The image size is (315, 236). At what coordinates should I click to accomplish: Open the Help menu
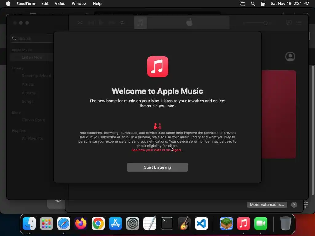[97, 4]
